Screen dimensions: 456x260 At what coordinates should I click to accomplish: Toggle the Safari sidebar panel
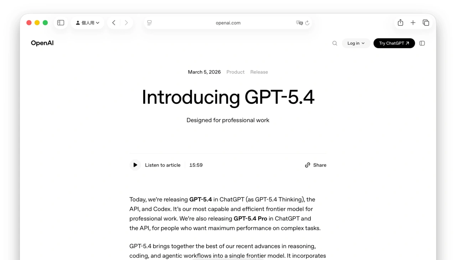click(61, 22)
